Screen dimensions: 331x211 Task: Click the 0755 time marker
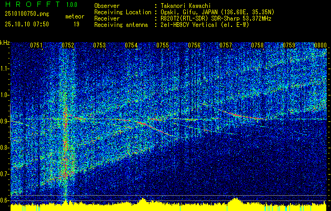163,45
